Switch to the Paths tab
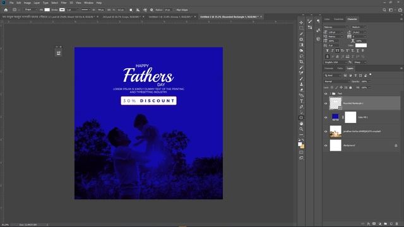404x227 pixels. (x=340, y=69)
